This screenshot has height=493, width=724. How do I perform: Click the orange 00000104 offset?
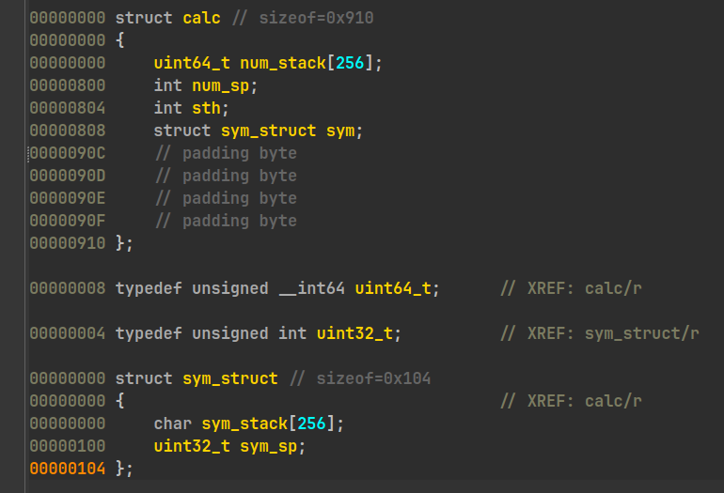click(x=68, y=469)
